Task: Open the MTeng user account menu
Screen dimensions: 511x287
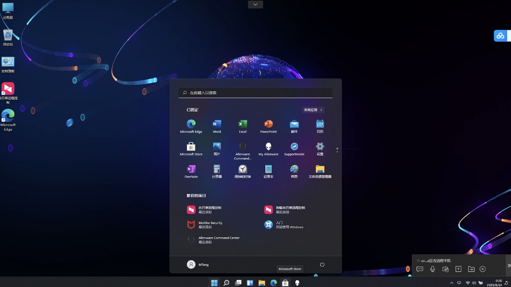Action: [x=198, y=264]
